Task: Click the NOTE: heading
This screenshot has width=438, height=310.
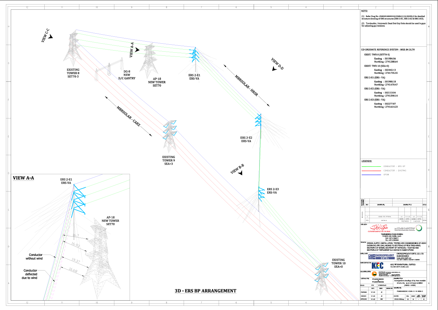Action: click(x=365, y=11)
